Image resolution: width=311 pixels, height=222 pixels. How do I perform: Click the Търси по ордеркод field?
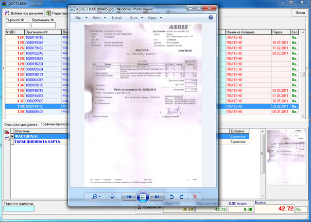coord(19,208)
